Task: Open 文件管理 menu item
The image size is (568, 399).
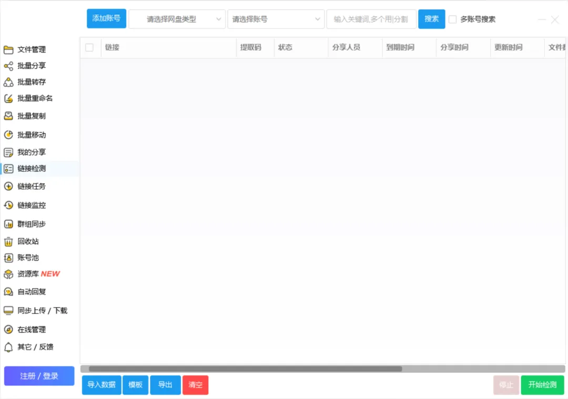Action: 32,49
